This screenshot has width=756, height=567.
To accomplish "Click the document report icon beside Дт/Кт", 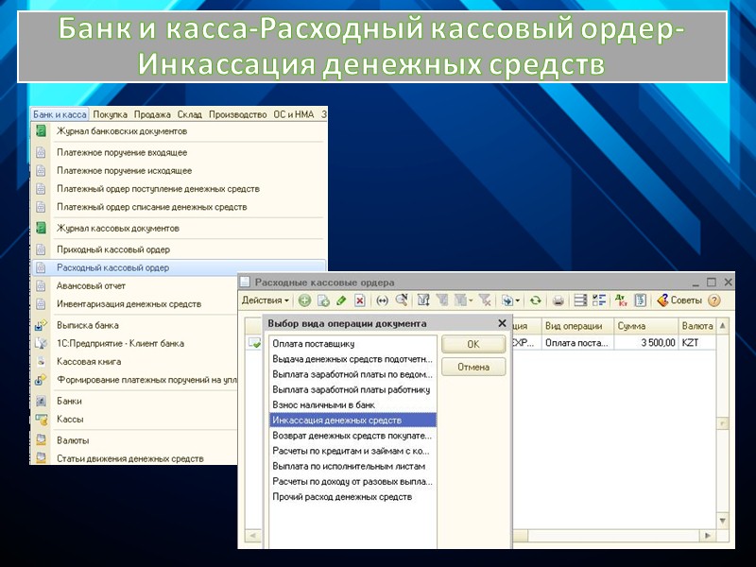I will 640,301.
